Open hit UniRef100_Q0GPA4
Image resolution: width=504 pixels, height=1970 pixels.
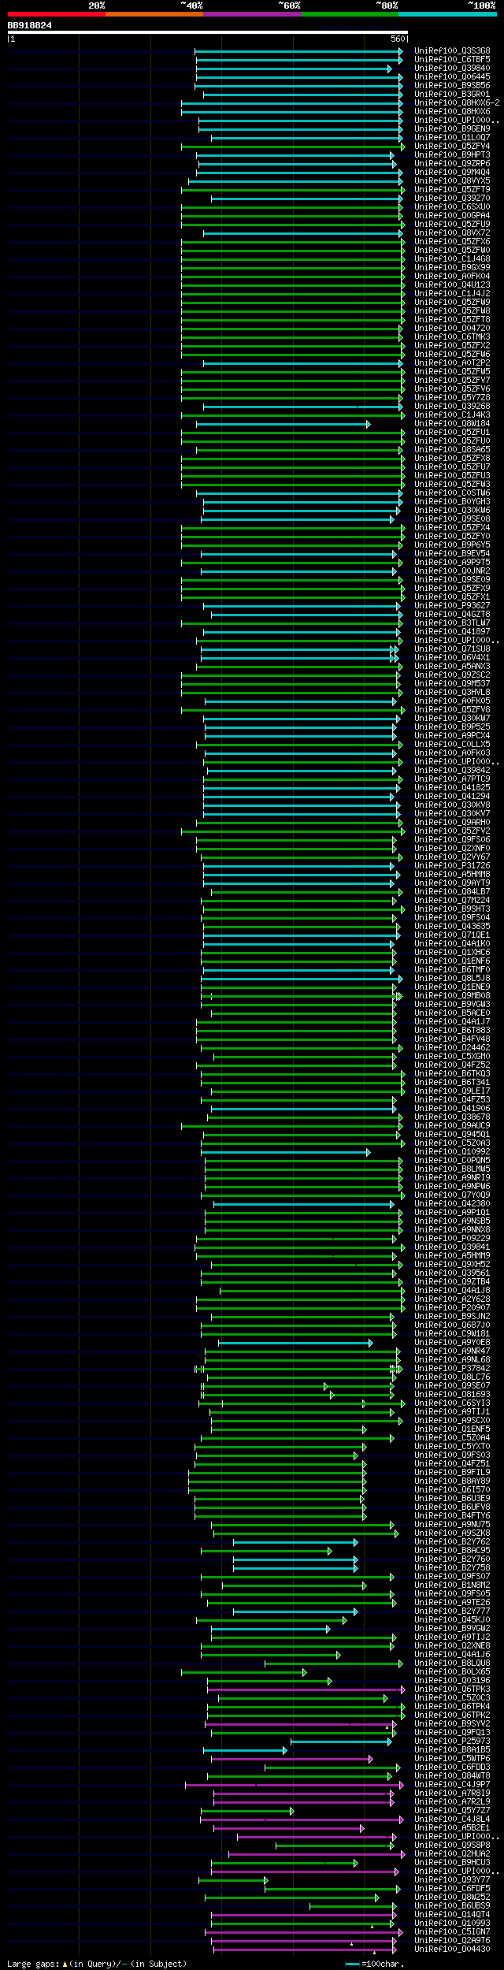point(452,216)
